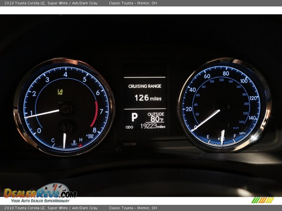
Task: Click the striped green-yellow logo at bottom right
Action: [x=262, y=200]
